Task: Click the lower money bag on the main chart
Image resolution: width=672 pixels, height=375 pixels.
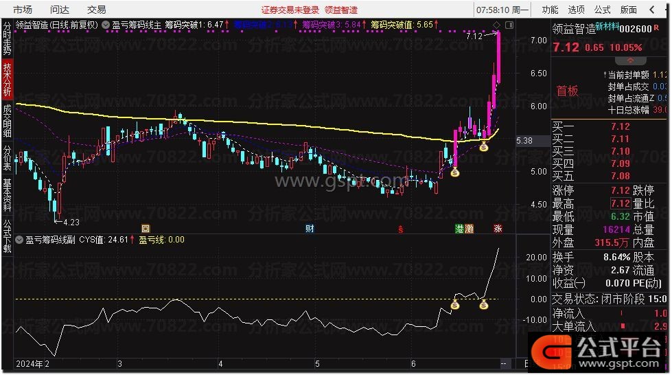Action: (454, 172)
